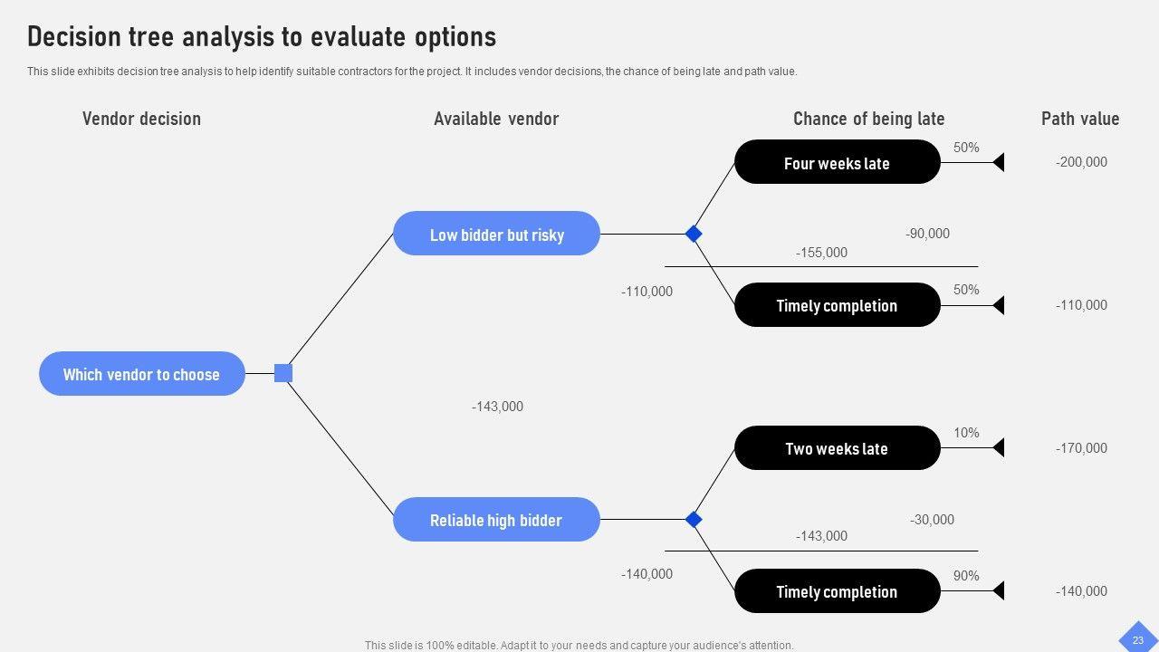Click the blue square decision node
Image resolution: width=1159 pixels, height=652 pixels.
pos(283,373)
